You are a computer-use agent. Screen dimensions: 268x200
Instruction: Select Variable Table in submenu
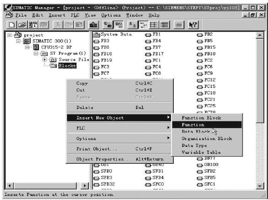coord(207,152)
